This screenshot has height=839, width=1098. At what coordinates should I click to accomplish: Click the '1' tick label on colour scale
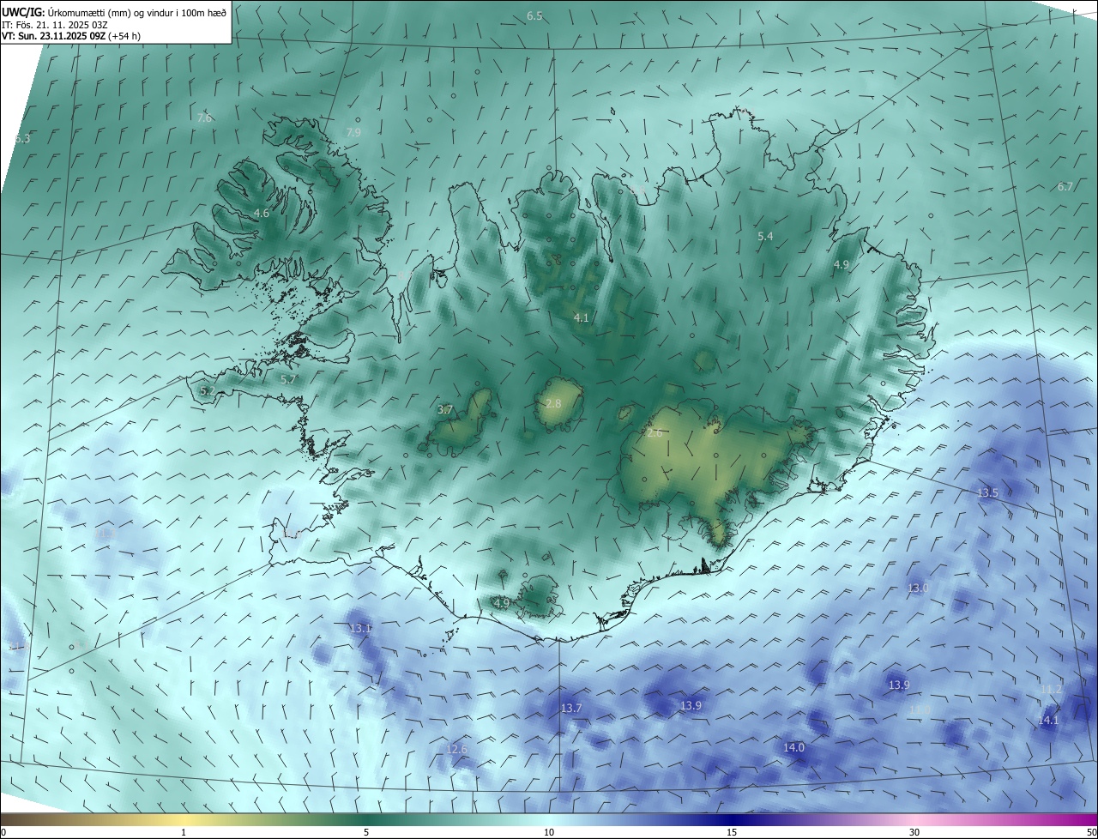(184, 832)
